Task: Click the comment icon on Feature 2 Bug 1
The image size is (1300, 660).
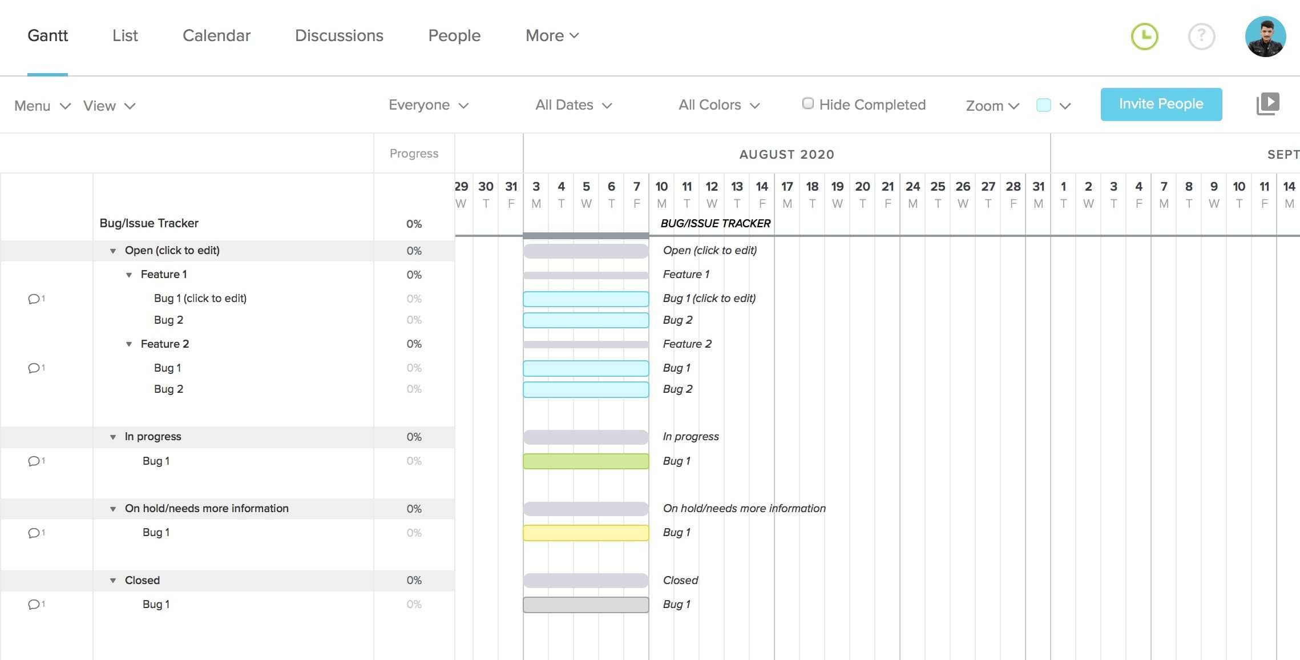Action: pyautogui.click(x=34, y=367)
